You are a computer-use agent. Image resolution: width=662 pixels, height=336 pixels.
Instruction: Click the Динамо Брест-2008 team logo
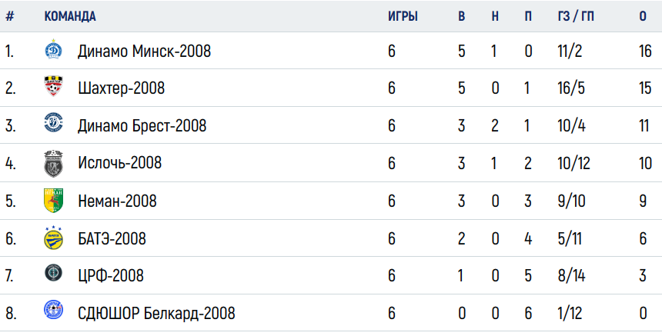coord(54,123)
